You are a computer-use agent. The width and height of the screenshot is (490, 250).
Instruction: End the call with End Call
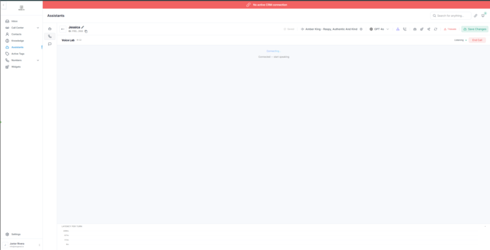pyautogui.click(x=477, y=40)
